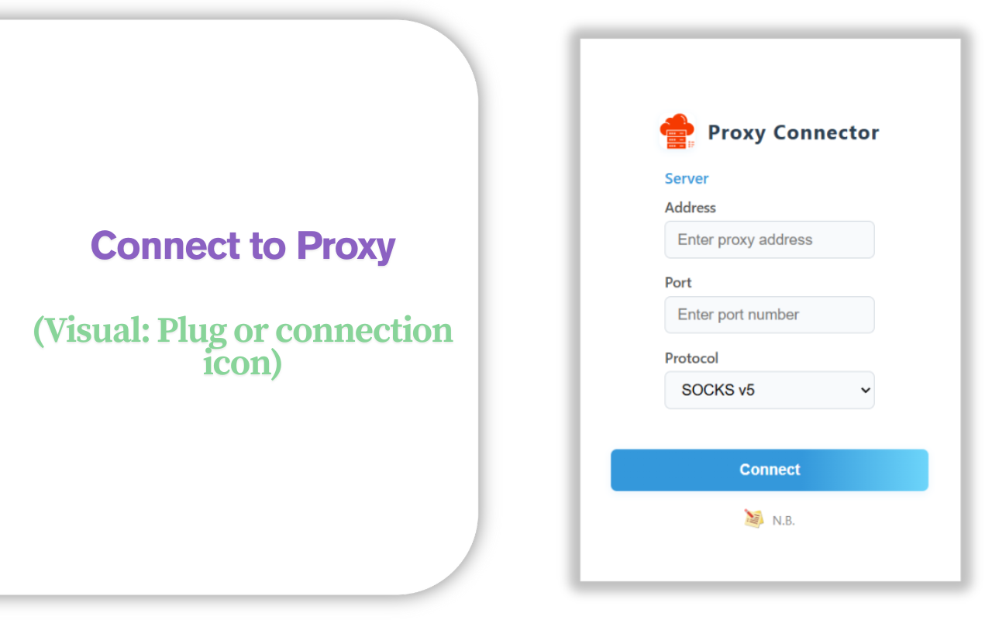This screenshot has width=992, height=620.
Task: Click the Address field label
Action: tap(690, 208)
